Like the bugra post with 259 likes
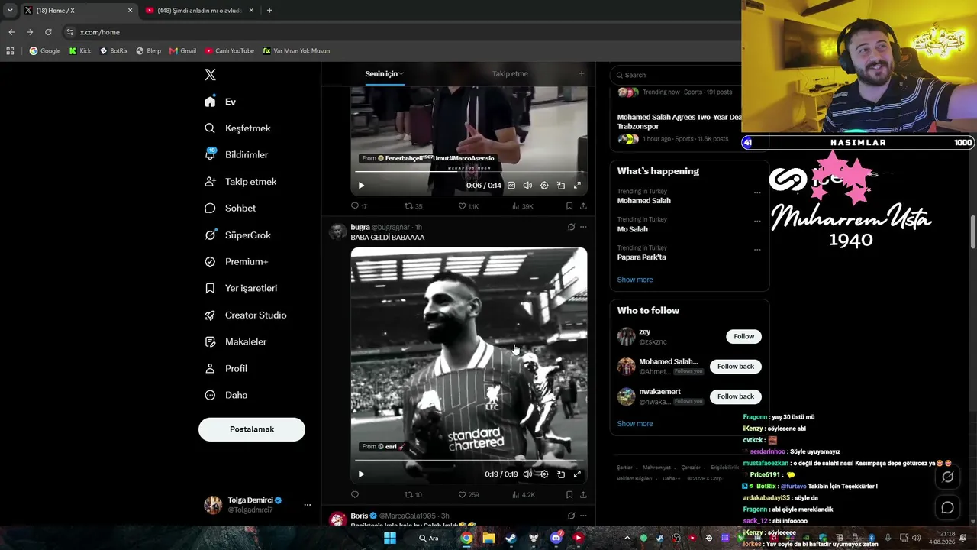Image resolution: width=977 pixels, height=550 pixels. pos(469,495)
